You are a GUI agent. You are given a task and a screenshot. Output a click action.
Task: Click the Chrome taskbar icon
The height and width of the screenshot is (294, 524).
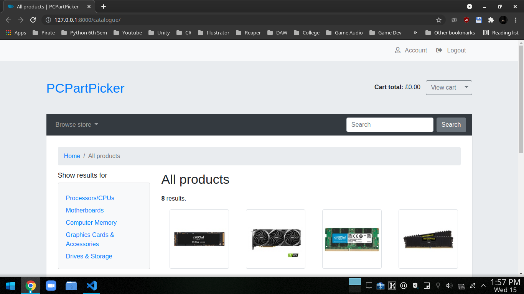pos(31,286)
